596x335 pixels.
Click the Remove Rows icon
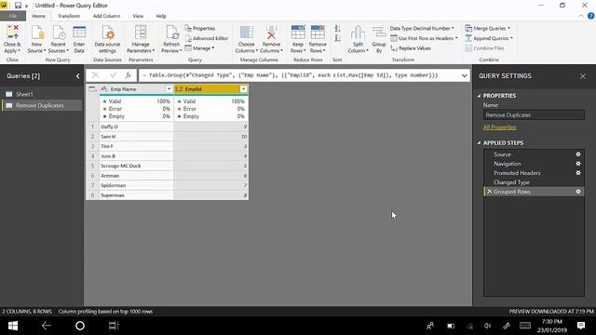[x=318, y=33]
